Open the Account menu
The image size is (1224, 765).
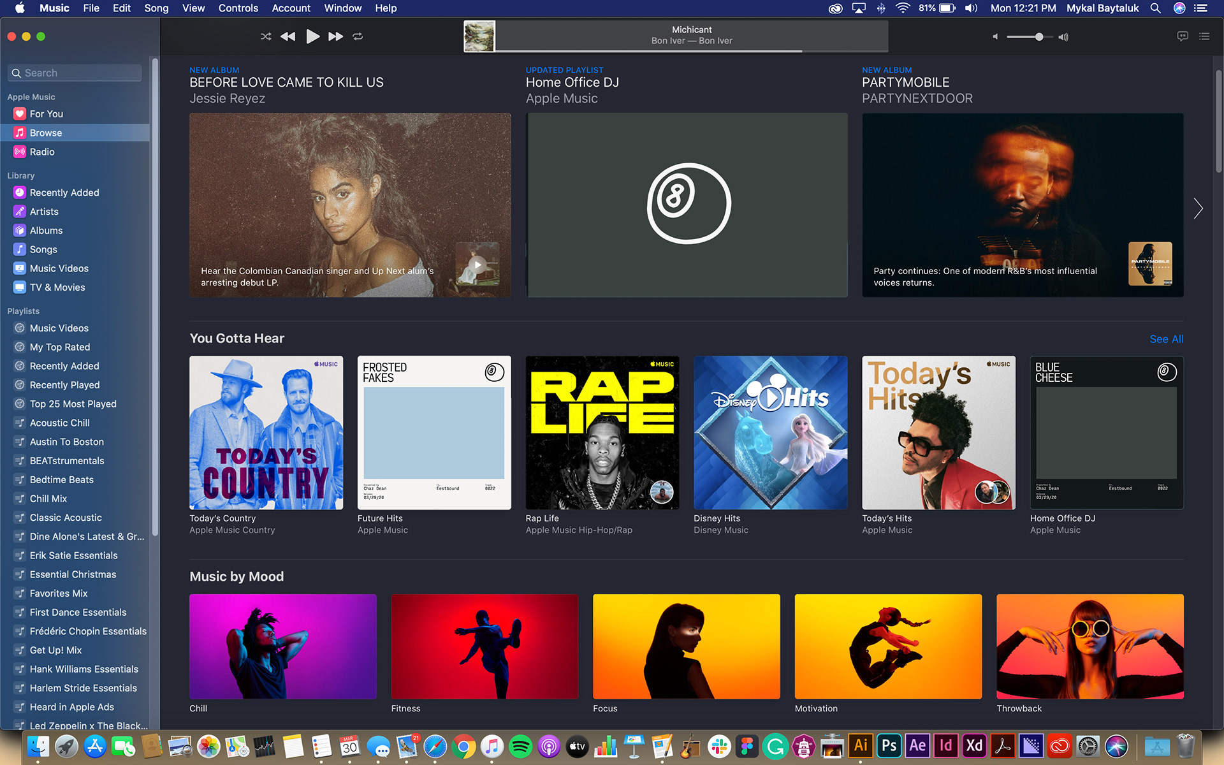[x=291, y=8]
